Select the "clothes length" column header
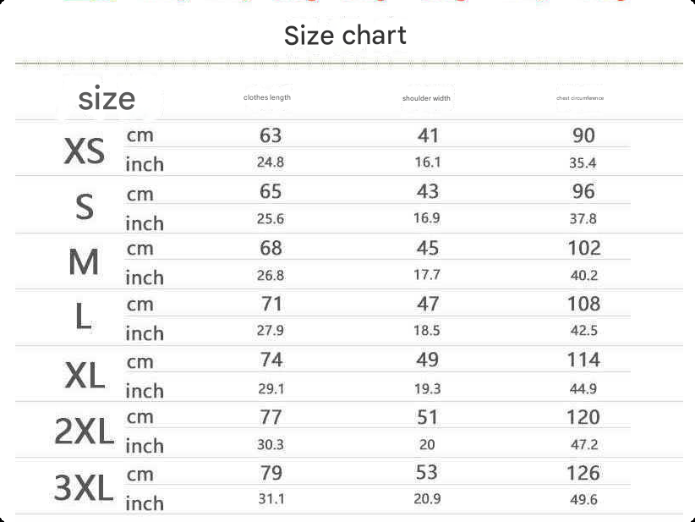The height and width of the screenshot is (522, 695). [x=267, y=97]
